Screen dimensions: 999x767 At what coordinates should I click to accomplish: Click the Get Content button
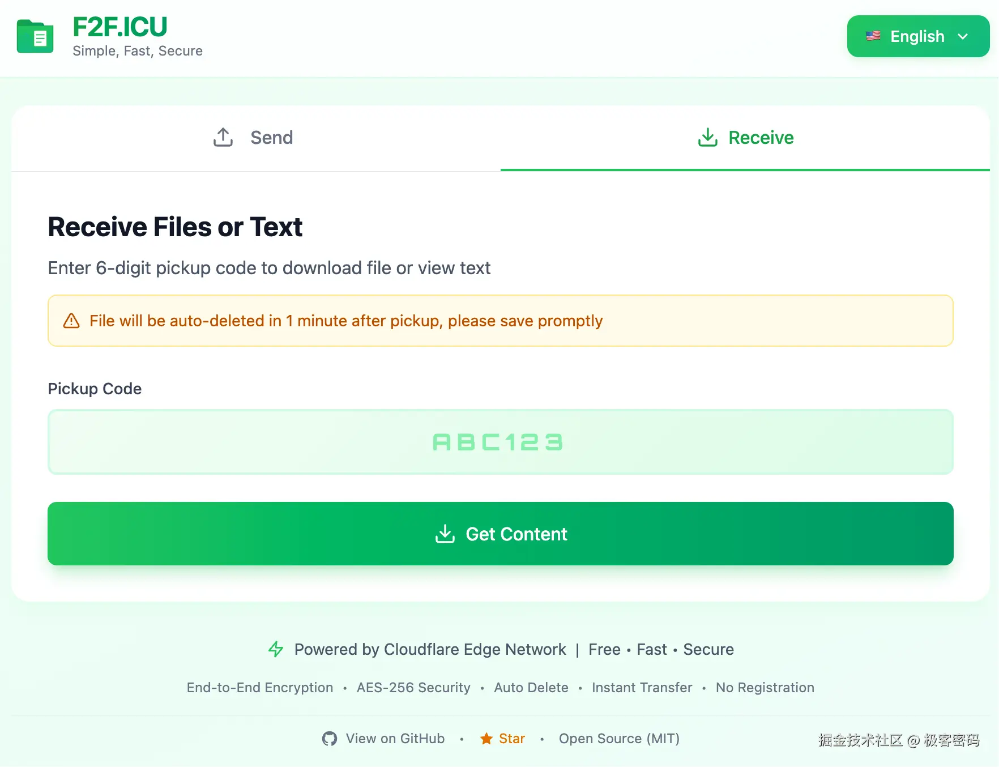pyautogui.click(x=501, y=534)
